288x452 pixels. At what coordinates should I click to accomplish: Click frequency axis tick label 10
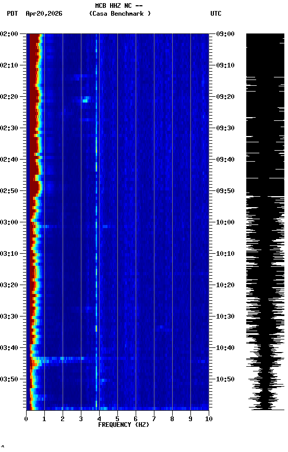point(209,419)
